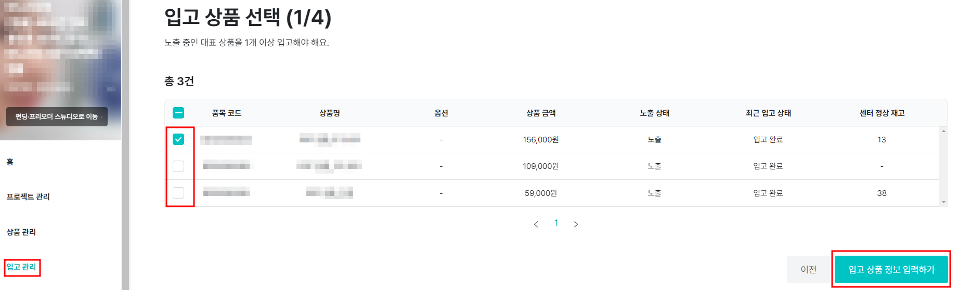Click the 입고 상품 정보 입력하기 button
The width and height of the screenshot is (958, 290).
pos(891,269)
